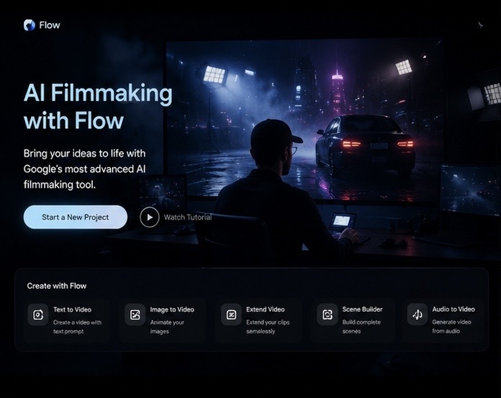Click the sparkle icon at top right
Image resolution: width=501 pixels, height=398 pixels.
tap(480, 25)
